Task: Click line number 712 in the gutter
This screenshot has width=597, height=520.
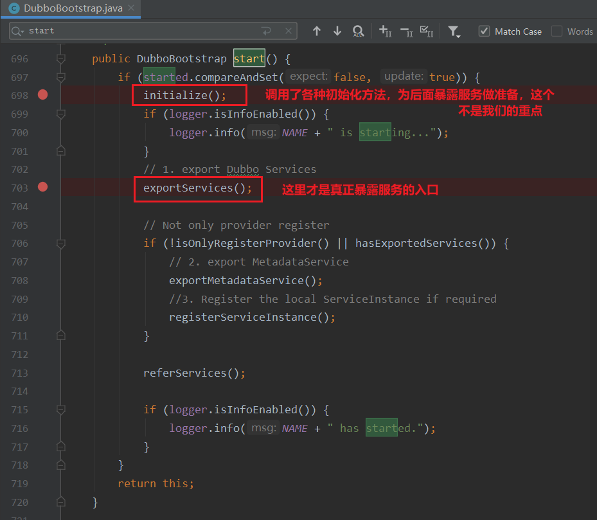Action: (x=20, y=354)
